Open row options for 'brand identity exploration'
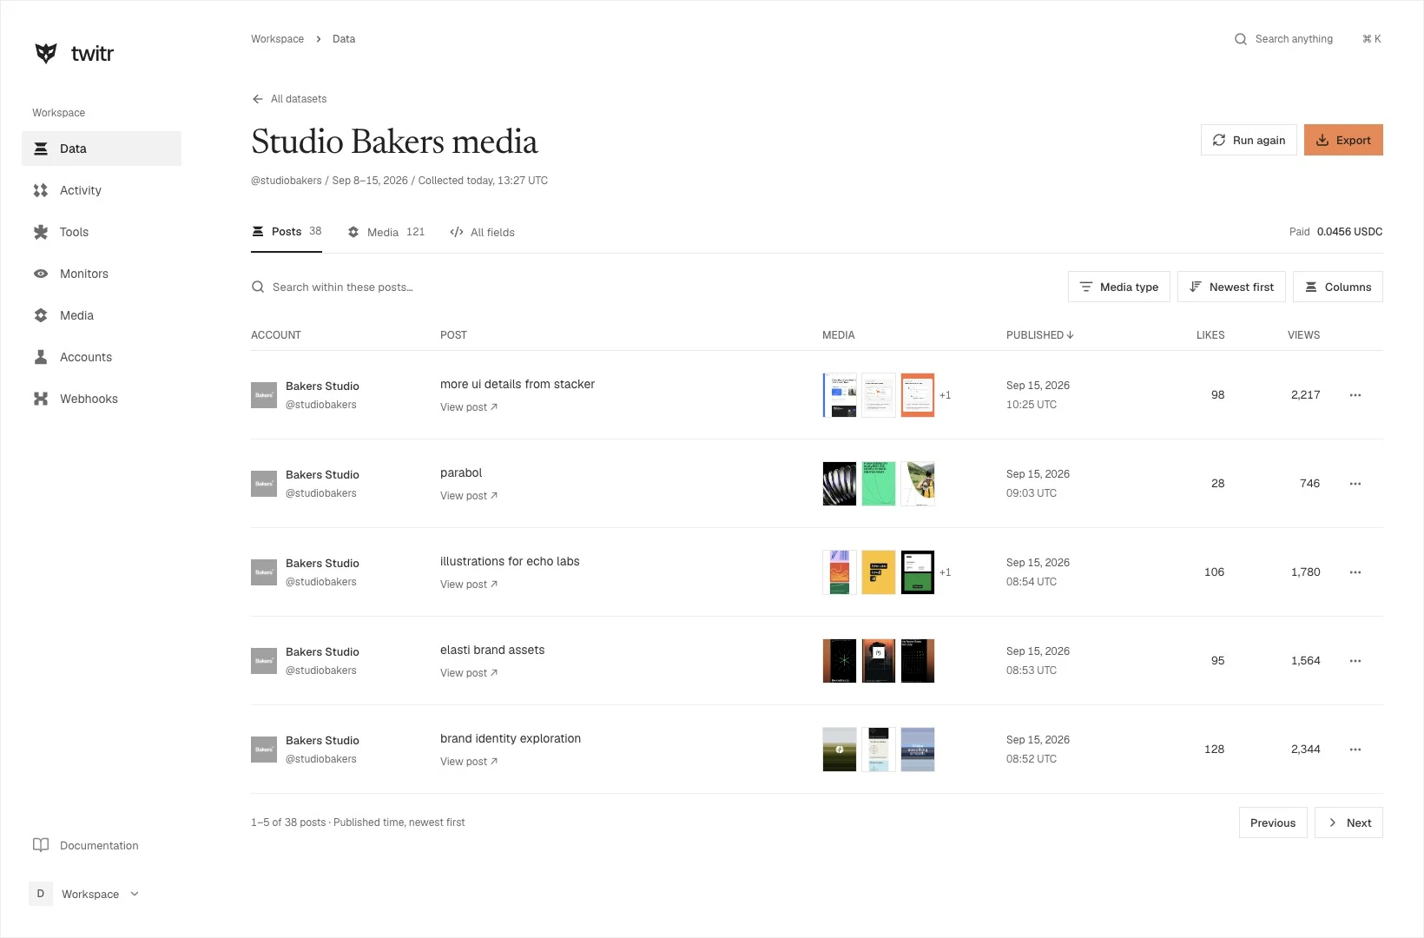The image size is (1424, 938). click(1355, 750)
